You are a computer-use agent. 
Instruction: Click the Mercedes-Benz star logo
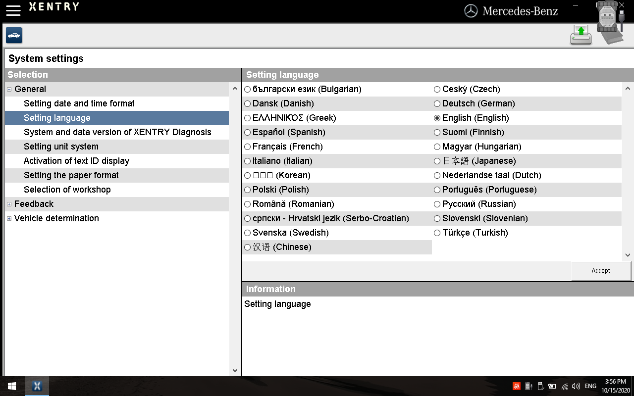tap(471, 10)
